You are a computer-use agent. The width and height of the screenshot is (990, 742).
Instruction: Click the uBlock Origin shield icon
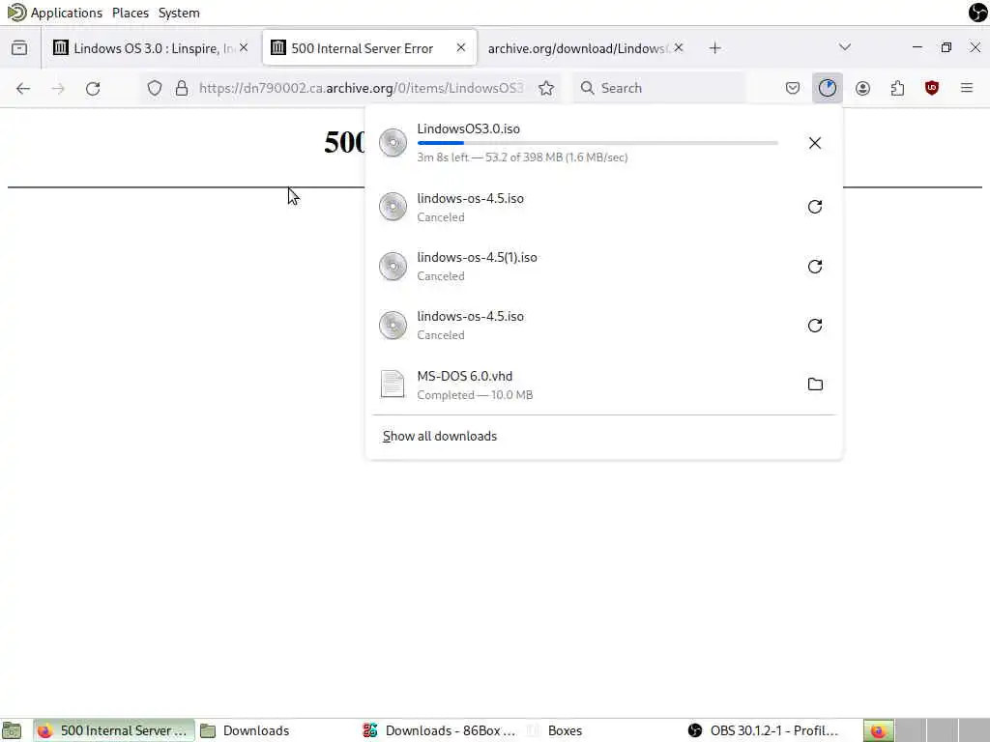(x=932, y=88)
